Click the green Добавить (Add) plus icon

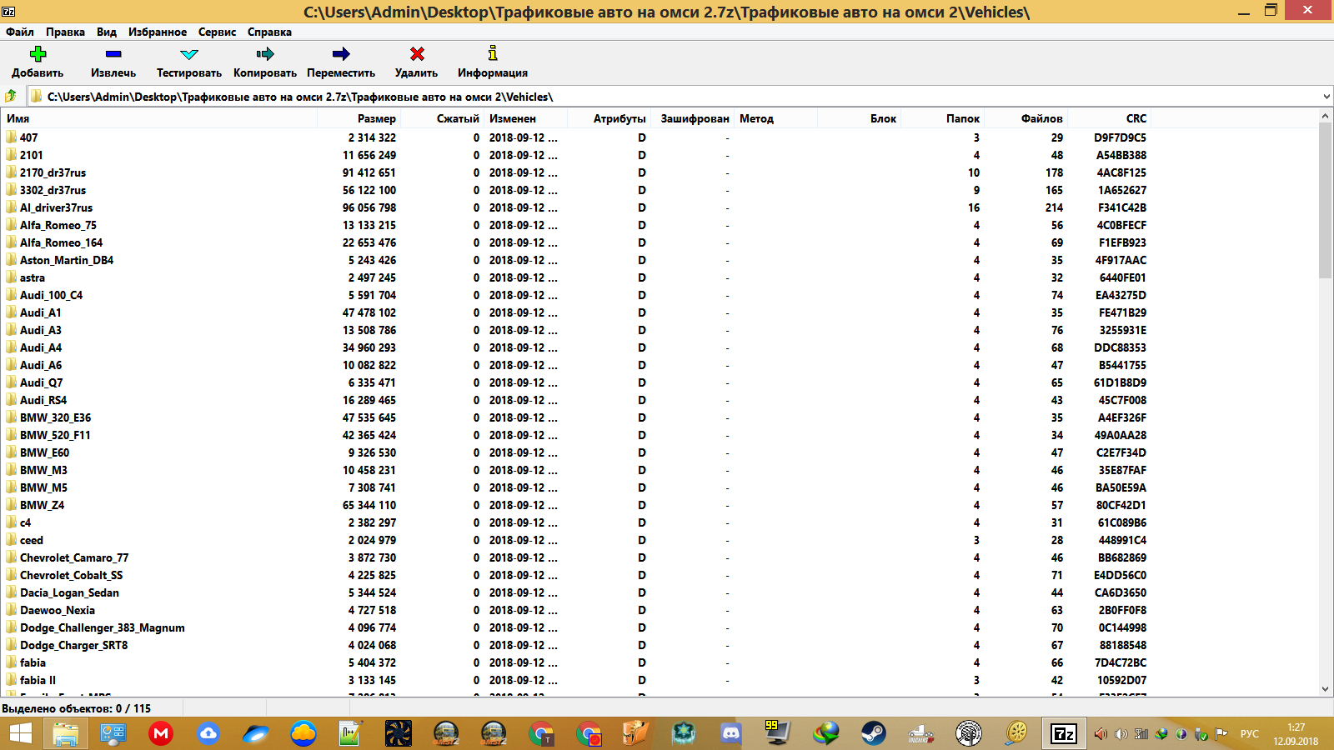pyautogui.click(x=38, y=54)
